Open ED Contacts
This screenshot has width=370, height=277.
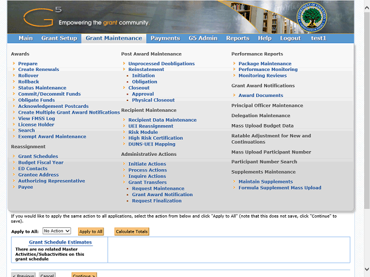(33, 169)
